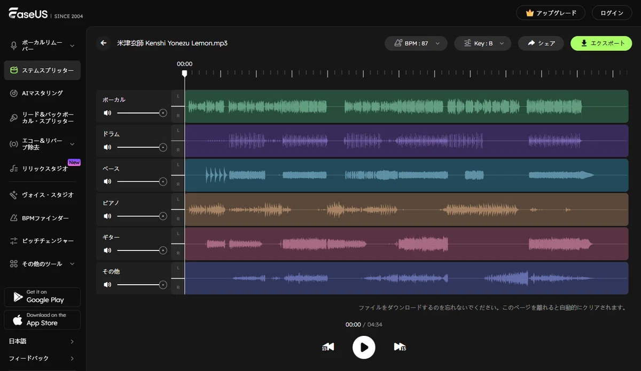The image size is (641, 371).
Task: Click the New badge on リリックスタジオ
Action: [x=74, y=163]
